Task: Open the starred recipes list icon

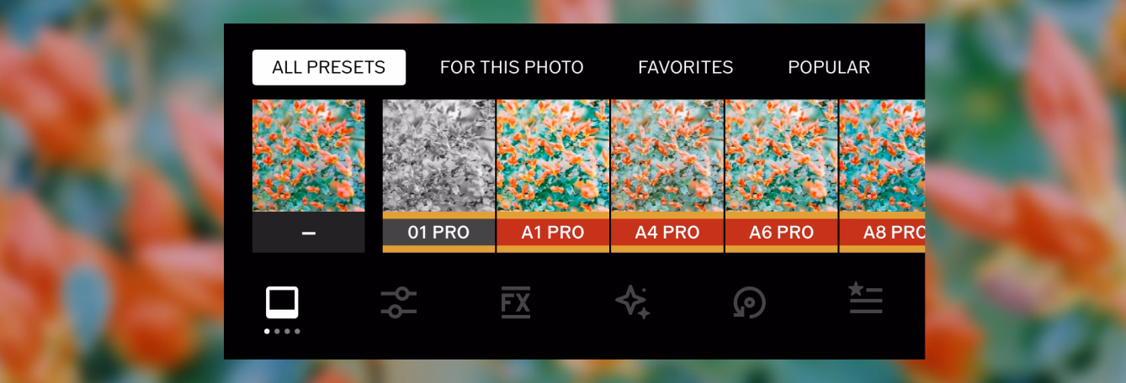Action: [x=865, y=300]
